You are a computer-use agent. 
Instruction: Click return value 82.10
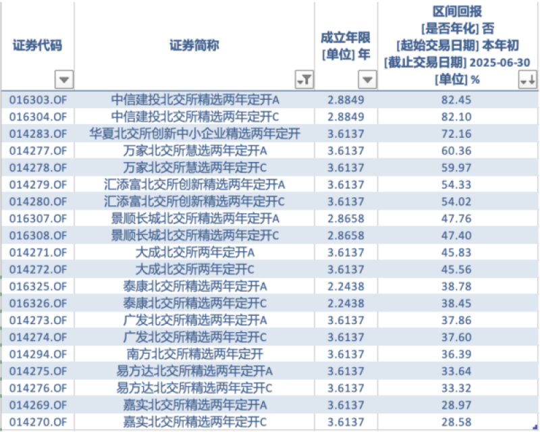click(456, 117)
